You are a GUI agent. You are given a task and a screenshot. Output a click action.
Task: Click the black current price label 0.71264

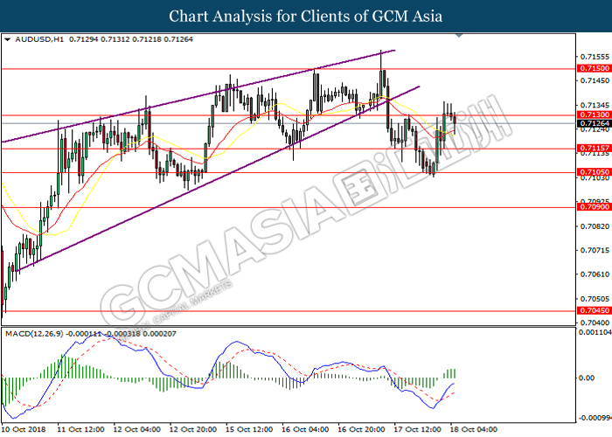[x=594, y=124]
